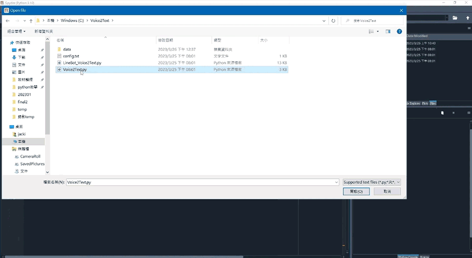Select the Voice2Text.py file
The height and width of the screenshot is (258, 472).
(75, 69)
